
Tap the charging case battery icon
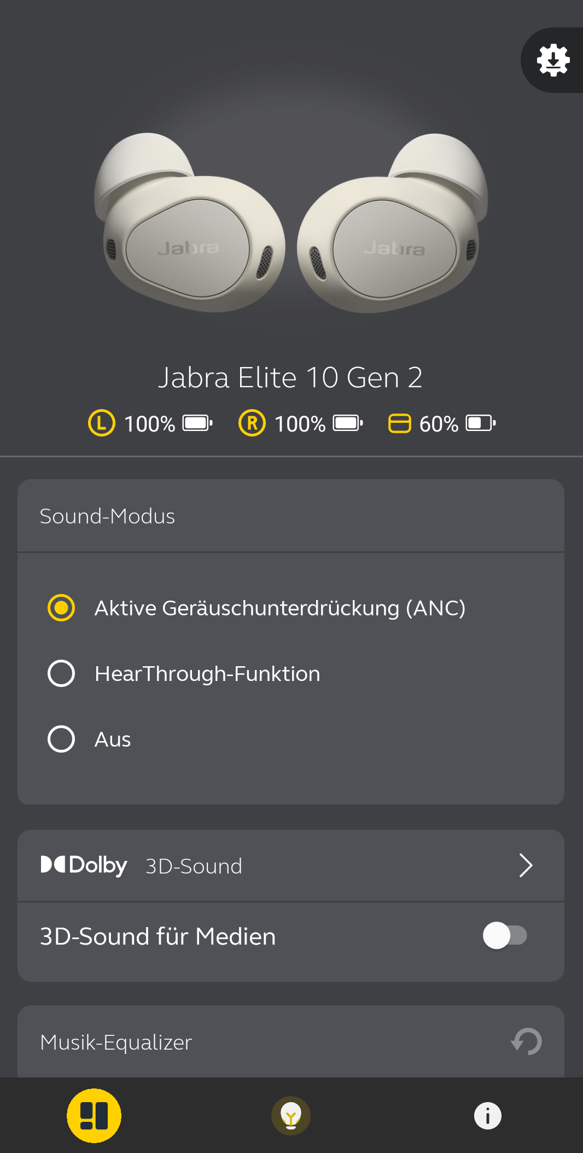click(x=399, y=423)
